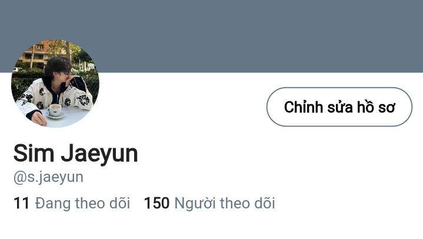Click the @s.jaeyun username handle
This screenshot has height=239, width=423.
(48, 177)
